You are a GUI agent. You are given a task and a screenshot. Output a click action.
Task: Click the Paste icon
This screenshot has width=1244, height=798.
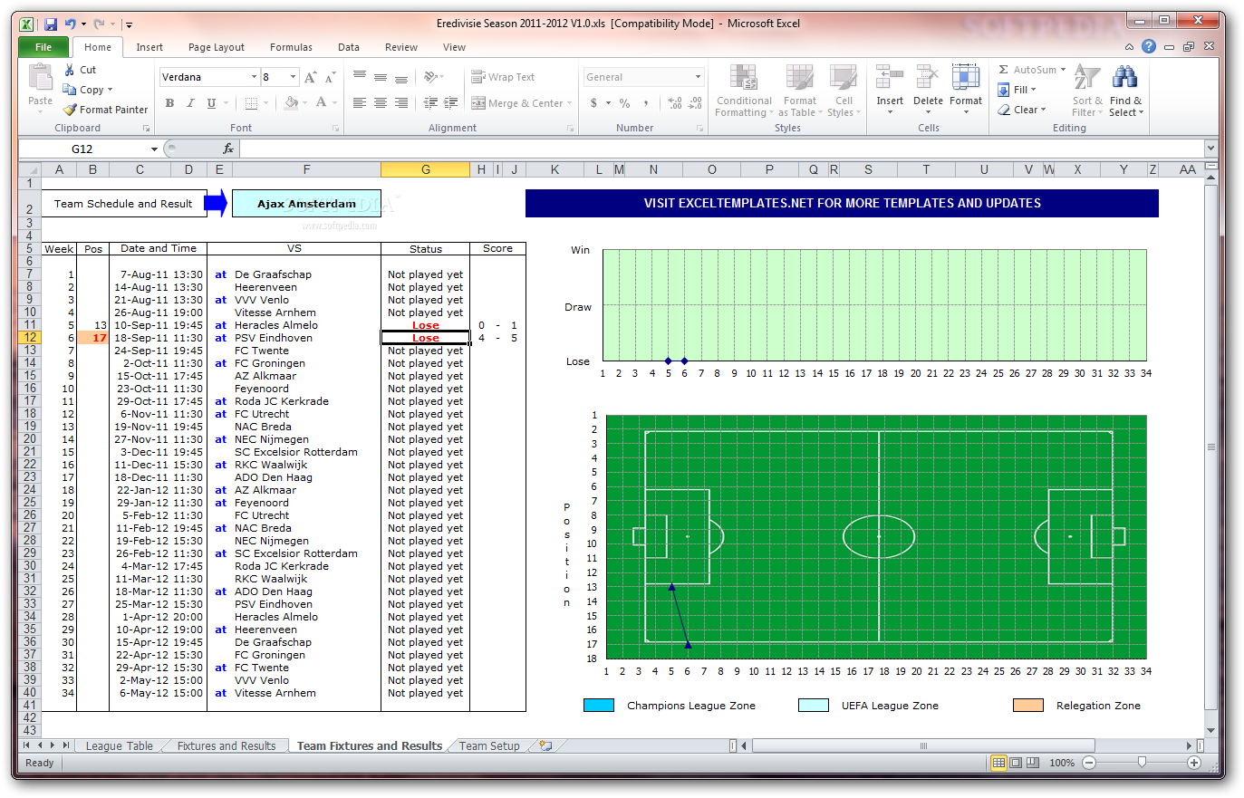[40, 79]
